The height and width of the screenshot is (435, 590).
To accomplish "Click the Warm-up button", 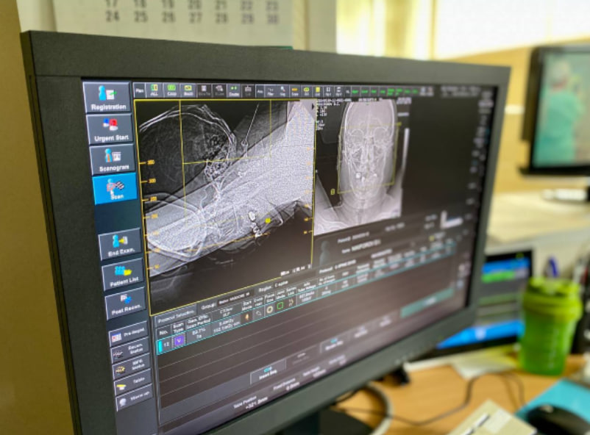I will coord(135,398).
